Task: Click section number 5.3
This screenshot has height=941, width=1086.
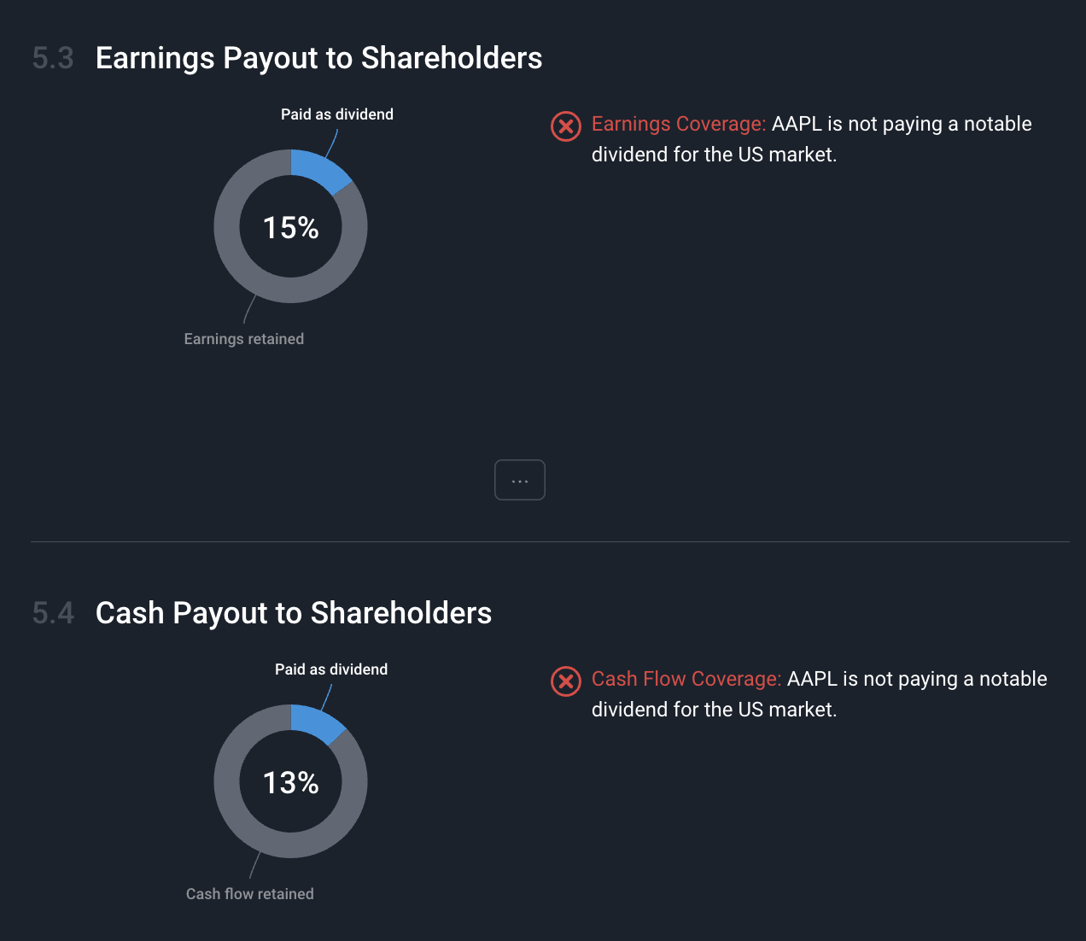Action: 53,58
